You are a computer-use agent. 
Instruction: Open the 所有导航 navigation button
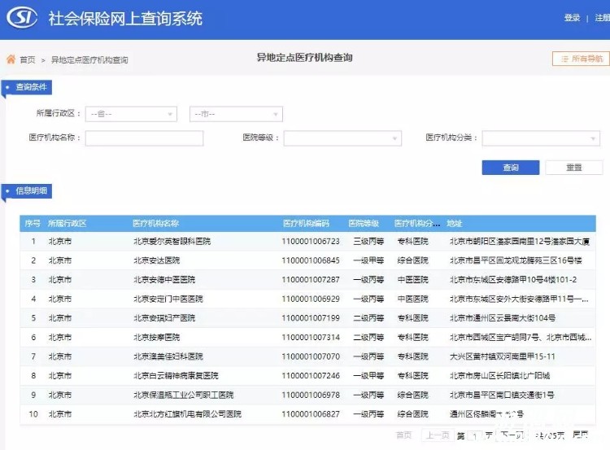coord(580,59)
